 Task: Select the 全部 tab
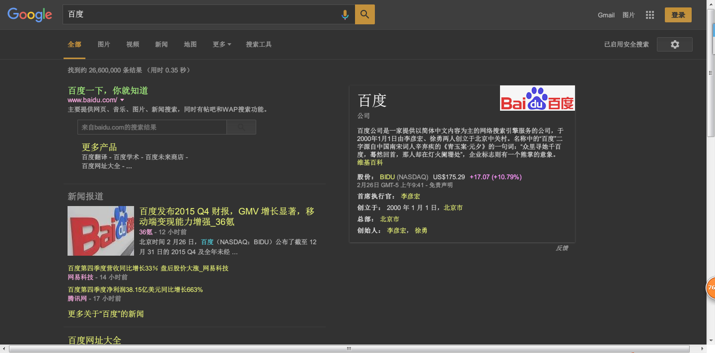[74, 44]
